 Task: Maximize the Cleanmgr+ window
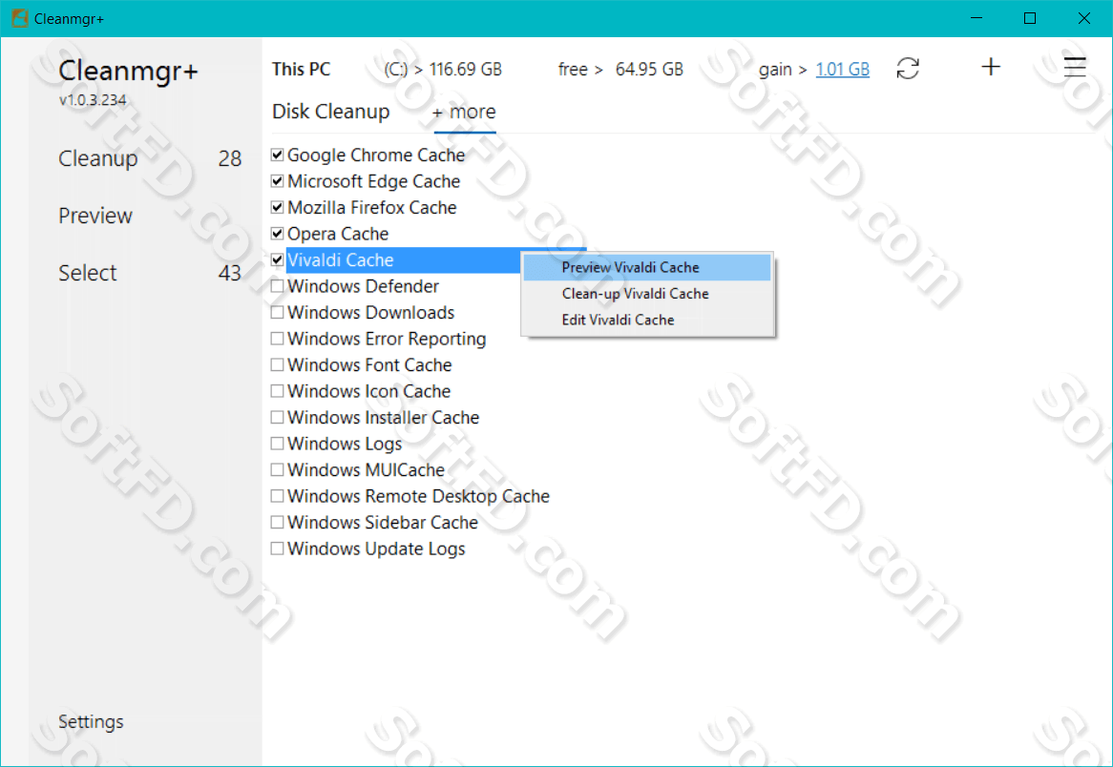tap(1030, 18)
